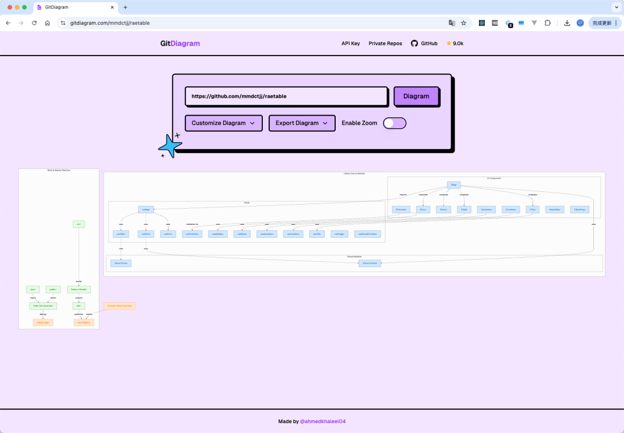Click the ETableProps diagram node
The height and width of the screenshot is (433, 624).
point(580,209)
